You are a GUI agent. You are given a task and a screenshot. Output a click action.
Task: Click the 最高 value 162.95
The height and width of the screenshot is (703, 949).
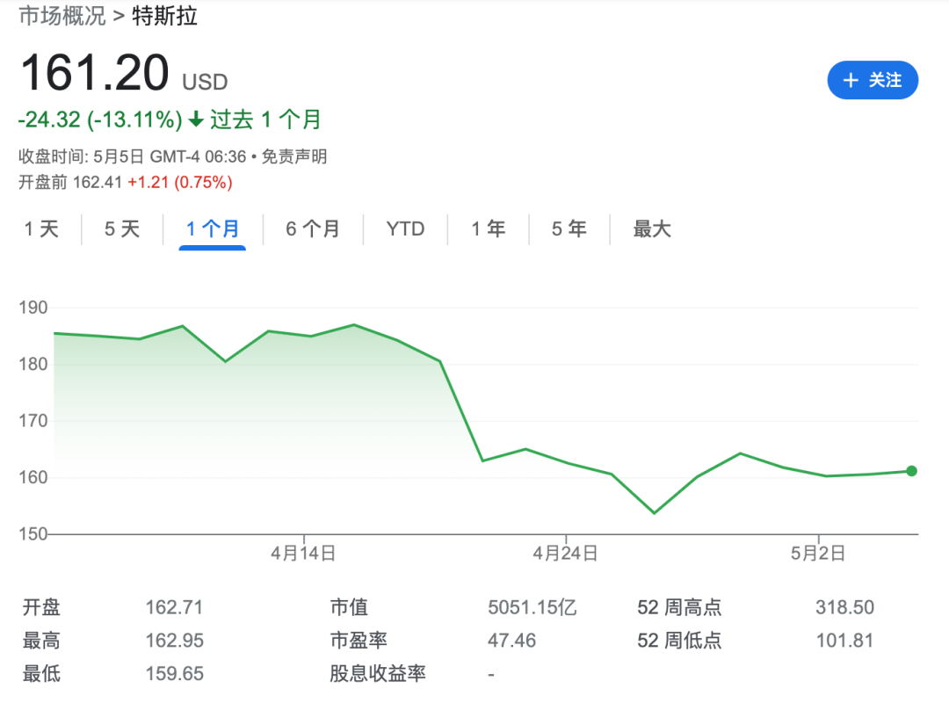click(x=174, y=641)
